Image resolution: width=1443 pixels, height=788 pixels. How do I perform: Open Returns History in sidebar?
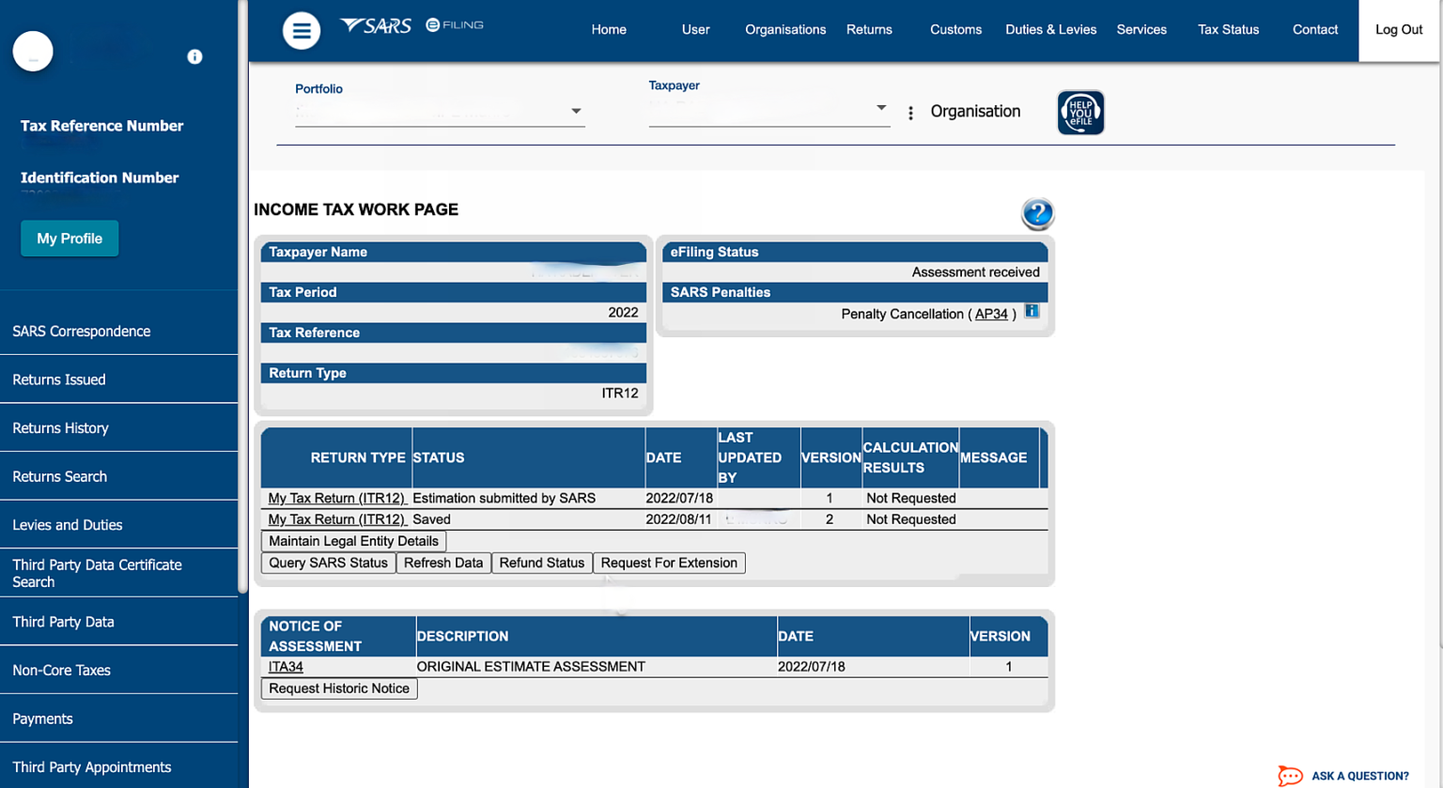119,428
